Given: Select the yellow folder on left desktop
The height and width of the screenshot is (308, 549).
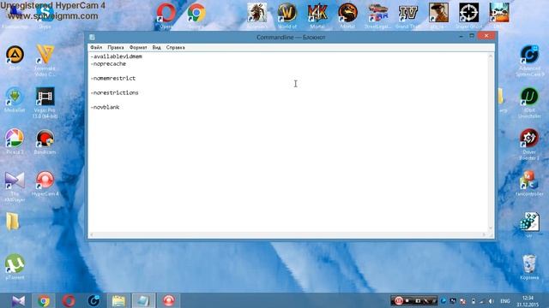Looking at the screenshot, I should click(13, 222).
